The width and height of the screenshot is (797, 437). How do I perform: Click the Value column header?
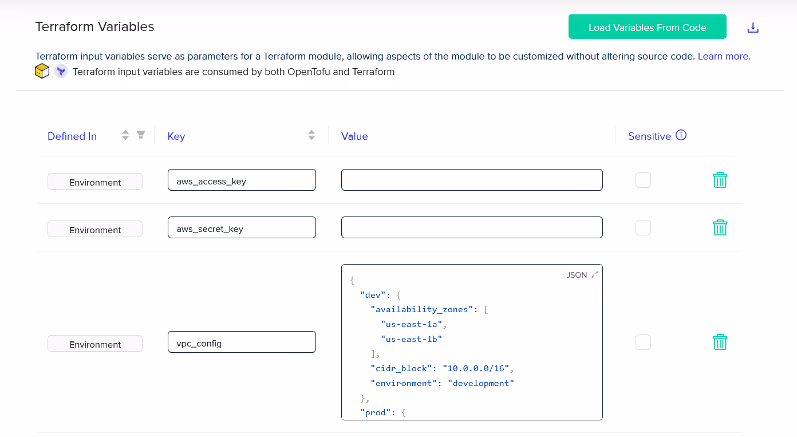coord(354,136)
